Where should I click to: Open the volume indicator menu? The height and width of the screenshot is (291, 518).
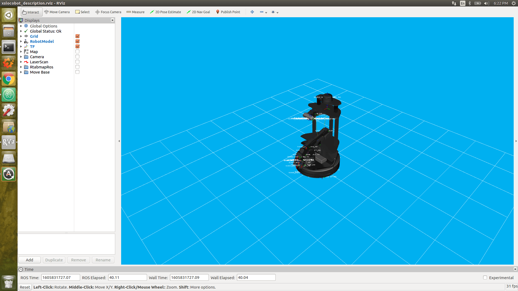coord(487,3)
